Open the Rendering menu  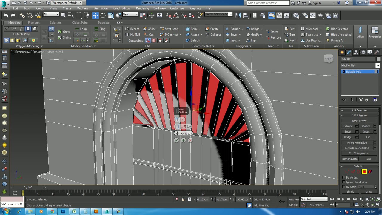pyautogui.click(x=142, y=8)
